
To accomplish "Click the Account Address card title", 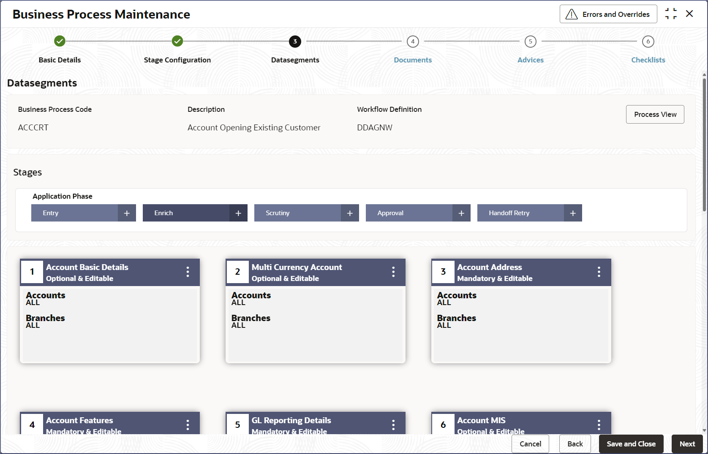I will point(490,267).
